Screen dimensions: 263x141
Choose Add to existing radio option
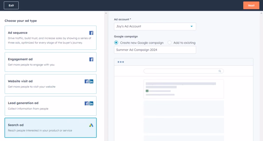pos(170,43)
